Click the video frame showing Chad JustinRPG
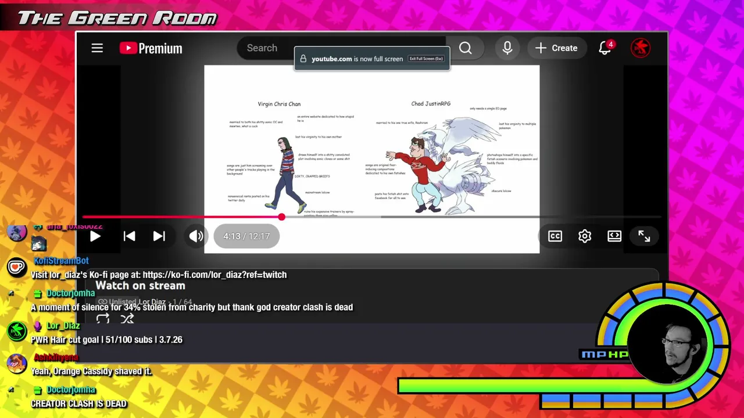This screenshot has height=418, width=744. coord(372,158)
